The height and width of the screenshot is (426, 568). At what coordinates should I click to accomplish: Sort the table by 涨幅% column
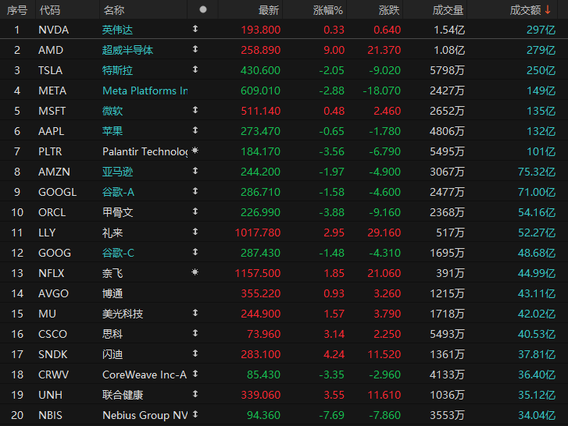click(328, 10)
